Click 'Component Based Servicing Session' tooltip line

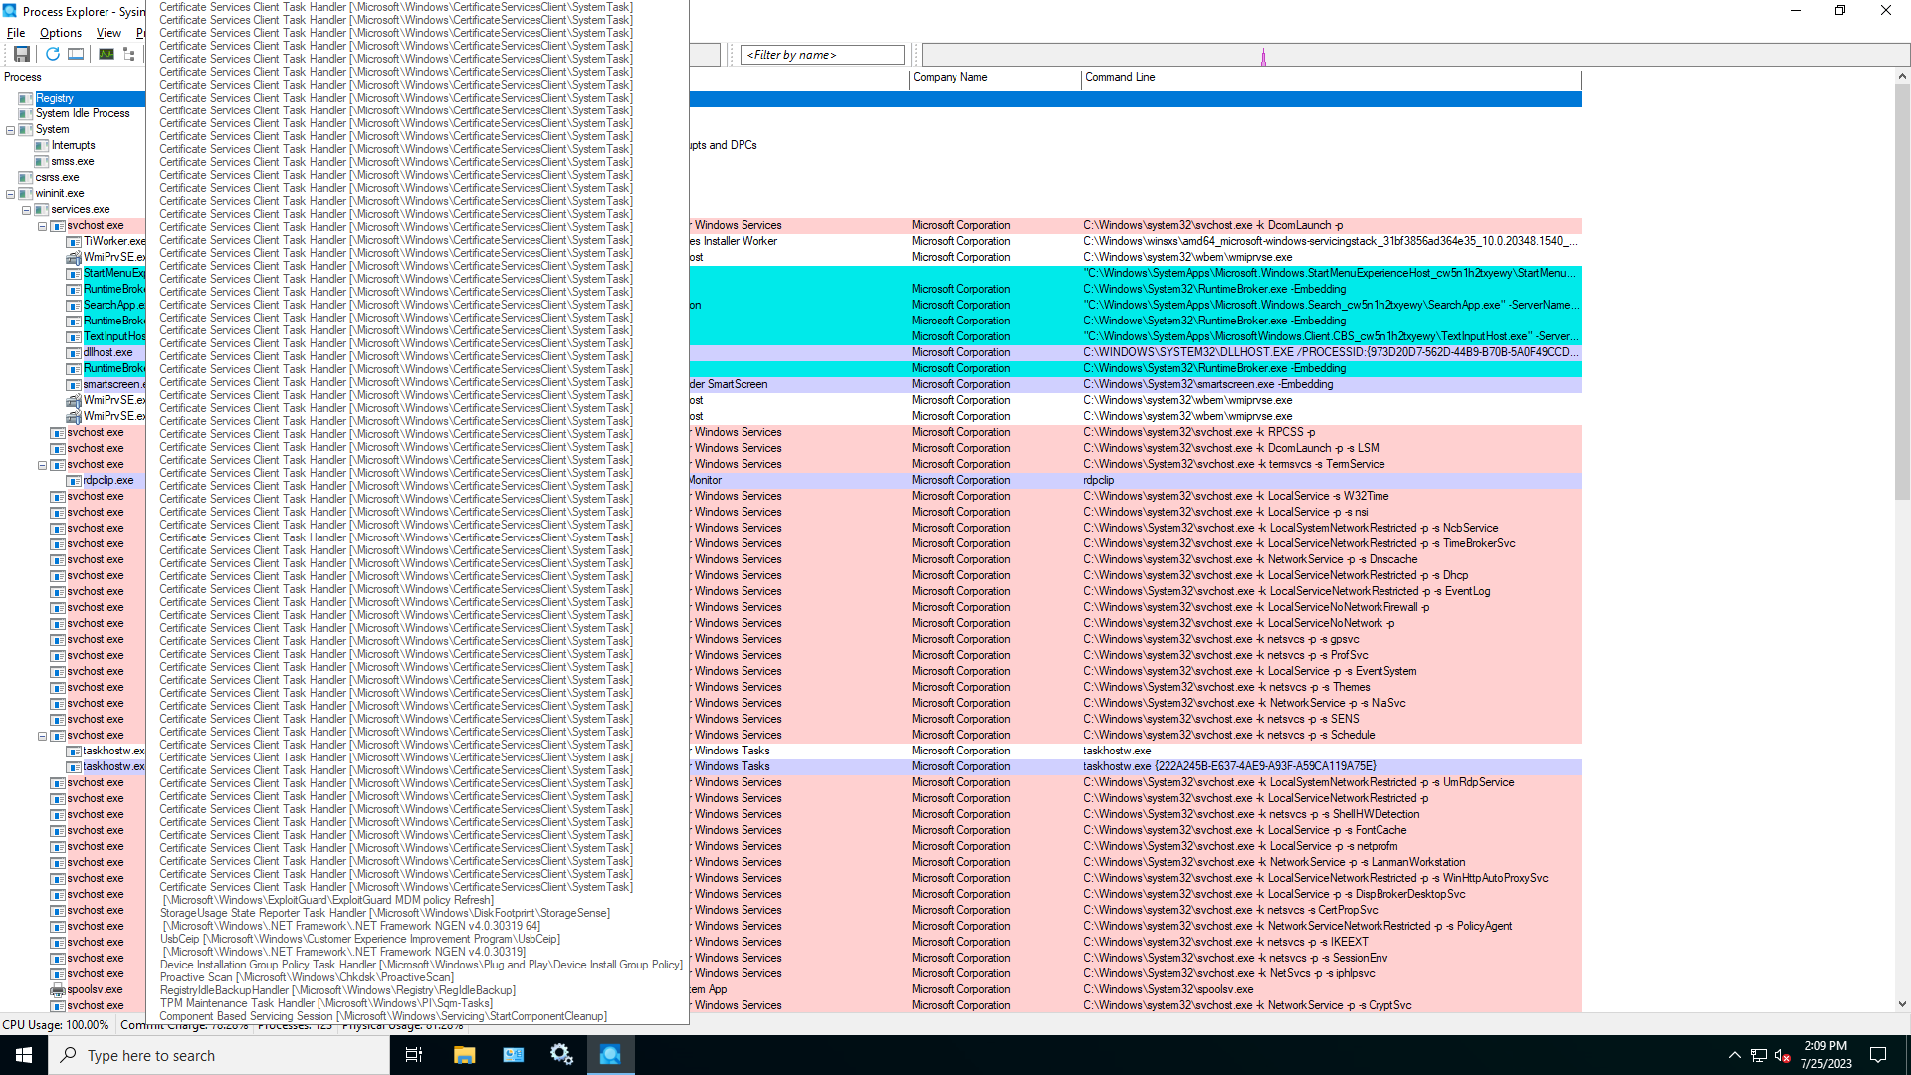click(x=382, y=1016)
